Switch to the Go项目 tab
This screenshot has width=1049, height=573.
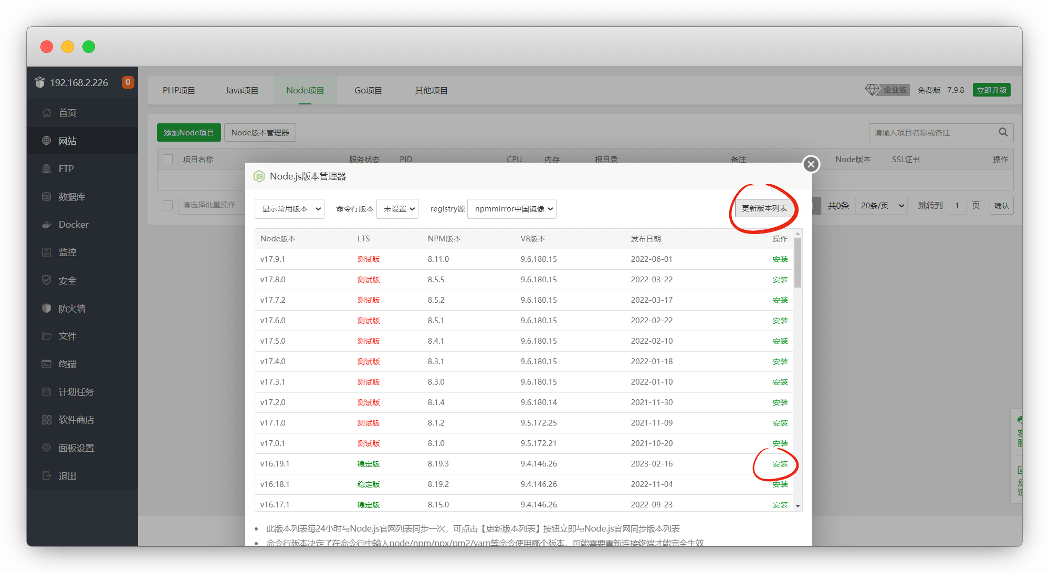(x=368, y=90)
